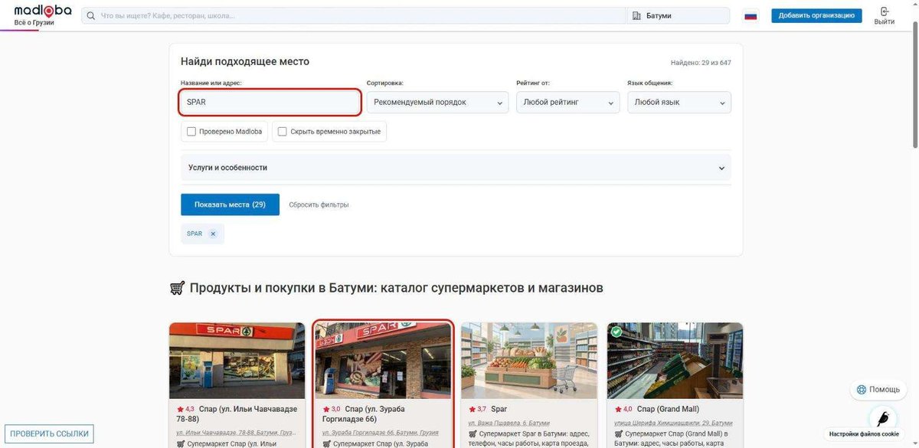The height and width of the screenshot is (448, 919).
Task: Open the Любой язык dropdown
Action: pyautogui.click(x=679, y=103)
